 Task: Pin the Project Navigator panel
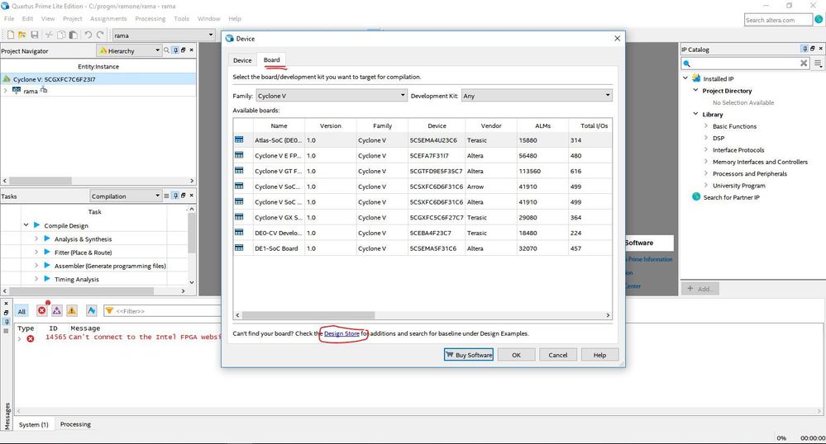(175, 50)
